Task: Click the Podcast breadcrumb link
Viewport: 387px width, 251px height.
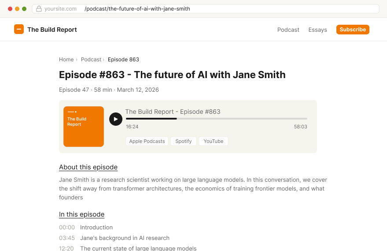Action: click(x=91, y=60)
